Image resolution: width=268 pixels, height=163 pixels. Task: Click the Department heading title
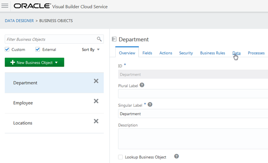click(134, 39)
